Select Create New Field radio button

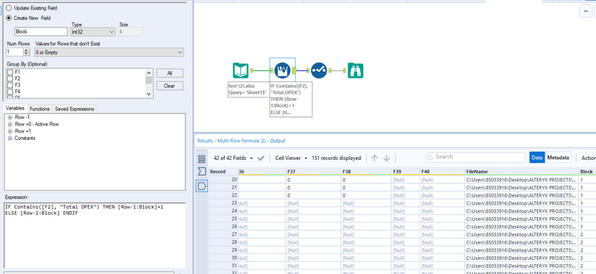[9, 18]
